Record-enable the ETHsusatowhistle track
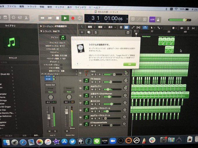The height and width of the screenshot is (148, 198). coord(99,125)
